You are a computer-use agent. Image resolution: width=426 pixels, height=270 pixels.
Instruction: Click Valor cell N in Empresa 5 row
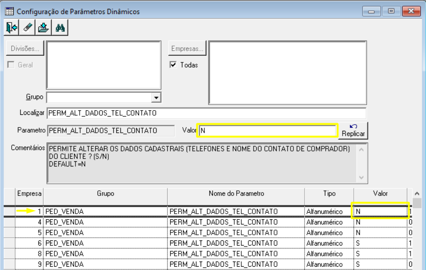tap(381, 232)
